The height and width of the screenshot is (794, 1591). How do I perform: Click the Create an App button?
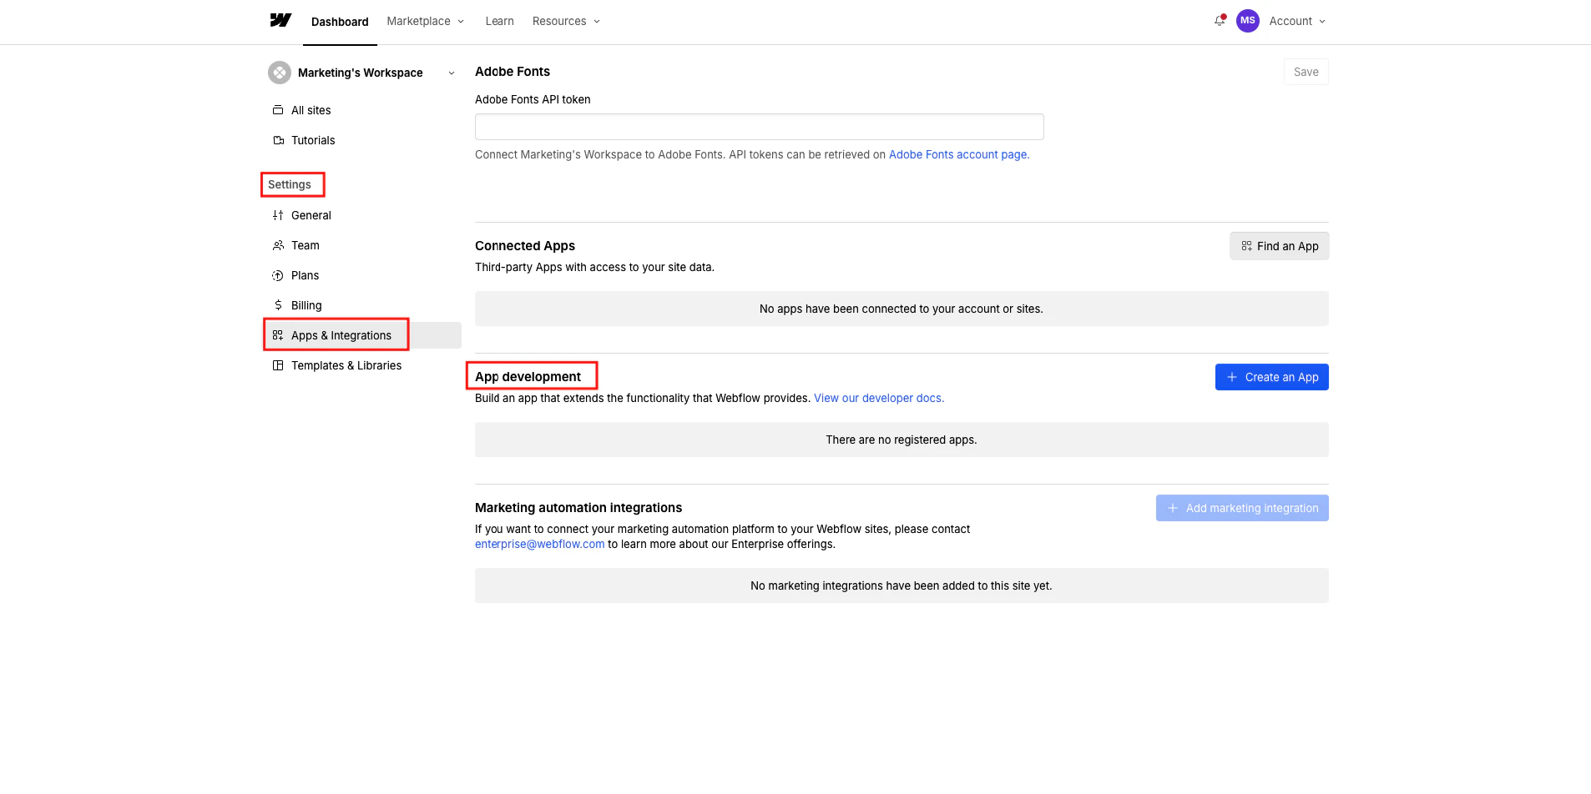[x=1272, y=377]
